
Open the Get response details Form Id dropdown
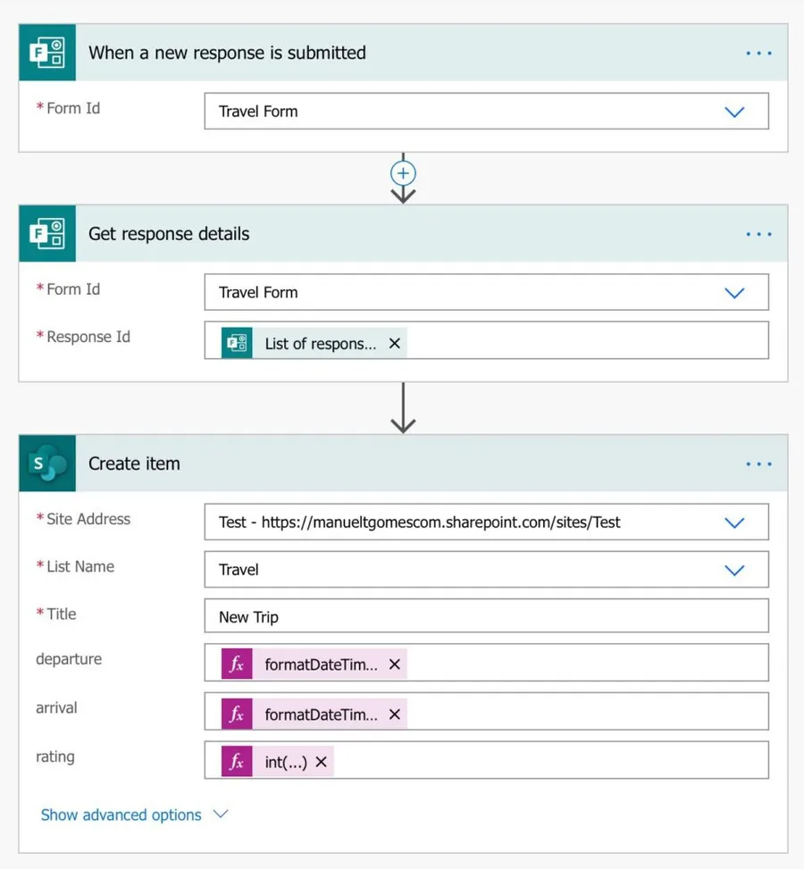point(734,293)
